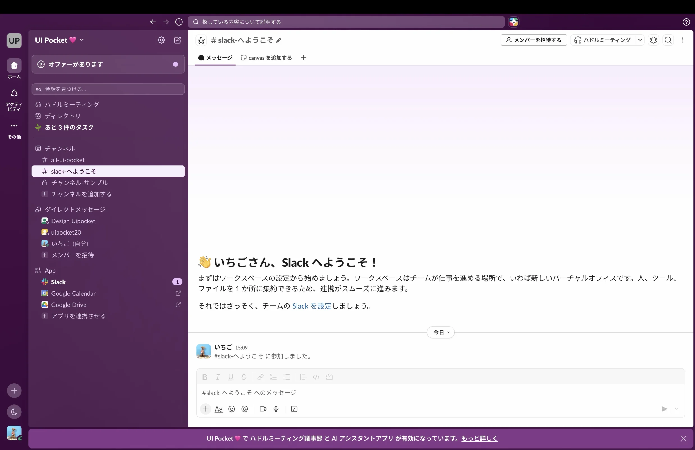The height and width of the screenshot is (450, 695).
Task: Open その他 more menu in left rail
Action: click(14, 130)
